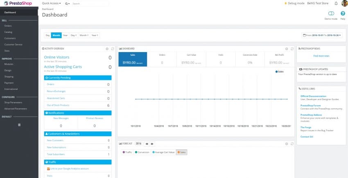This screenshot has height=178, width=348.
Task: Open The Forge link
Action: click(x=306, y=127)
